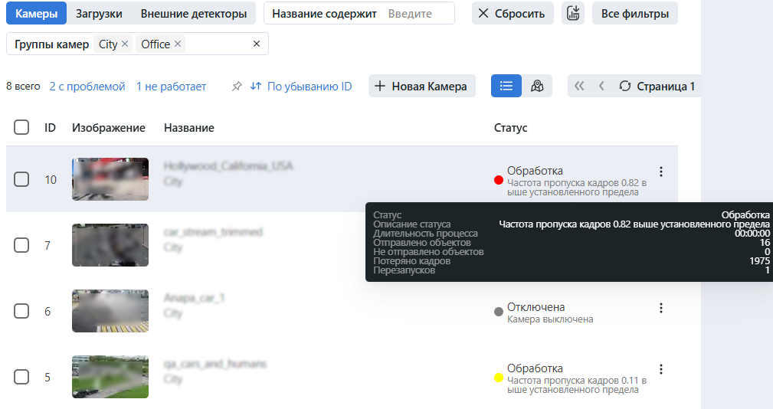Open sort dropdown По убыванию ID
The height and width of the screenshot is (409, 773).
tap(301, 87)
